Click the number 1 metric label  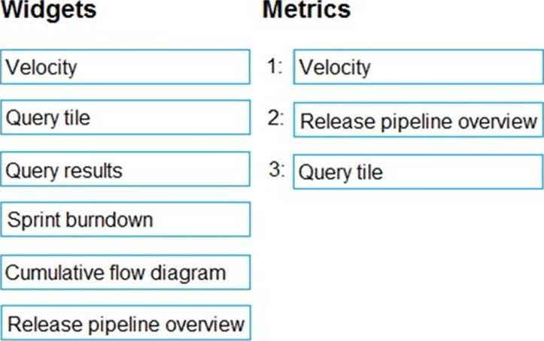click(x=275, y=67)
